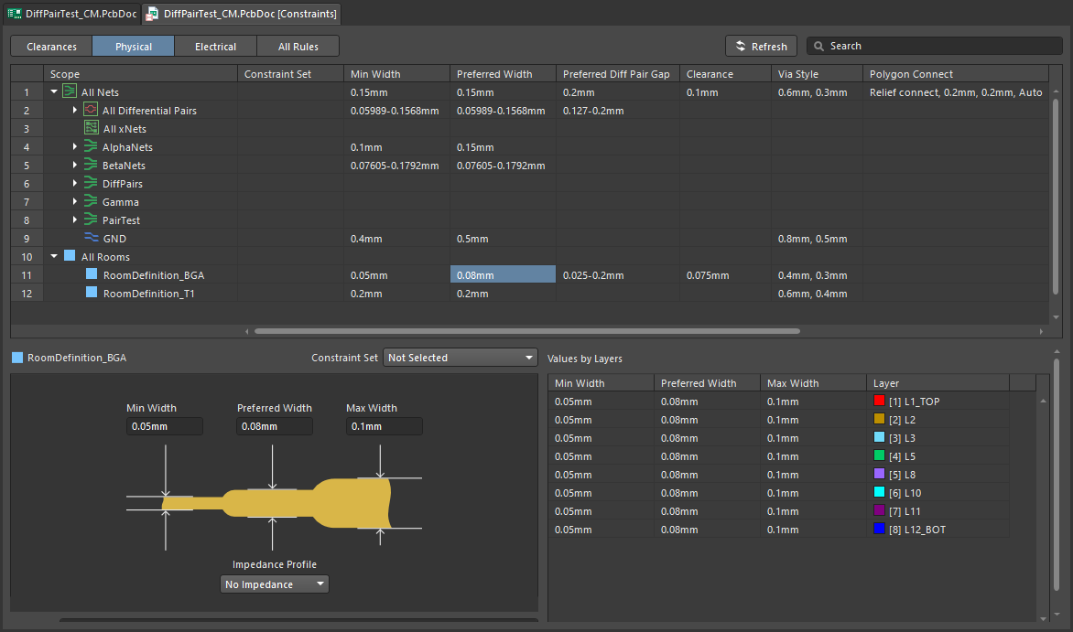Click the Refresh button
Image resolution: width=1073 pixels, height=632 pixels.
coord(760,47)
